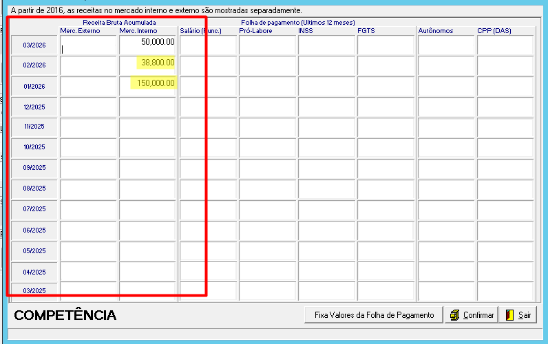The width and height of the screenshot is (548, 344).
Task: Click the Salário (Func.) field for 06/2025
Action: 209,230
